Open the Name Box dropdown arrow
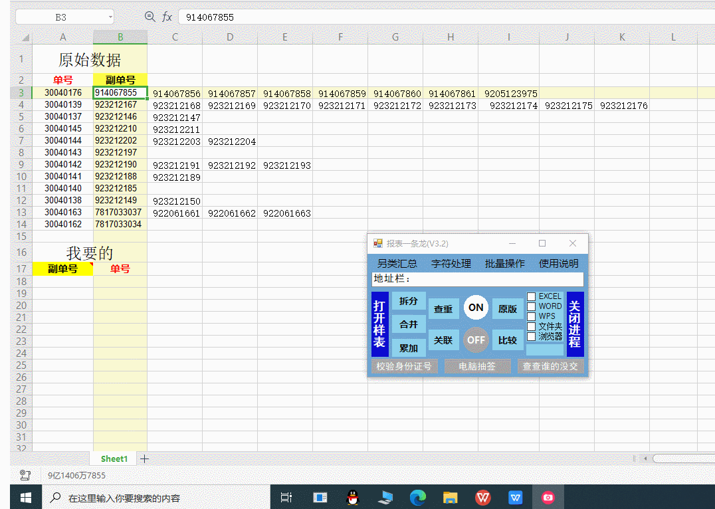 click(x=110, y=17)
